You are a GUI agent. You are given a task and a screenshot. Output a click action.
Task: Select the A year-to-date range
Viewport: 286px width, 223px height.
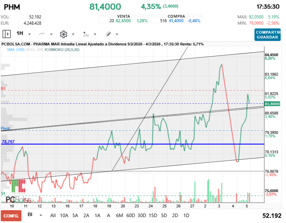coord(109,215)
